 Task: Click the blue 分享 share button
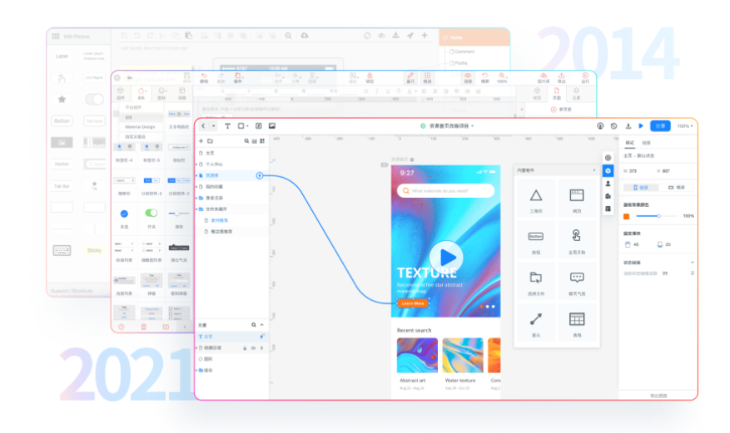[660, 125]
